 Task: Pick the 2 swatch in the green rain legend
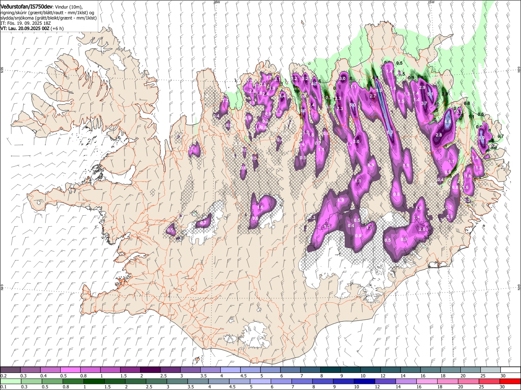[x=136, y=381]
